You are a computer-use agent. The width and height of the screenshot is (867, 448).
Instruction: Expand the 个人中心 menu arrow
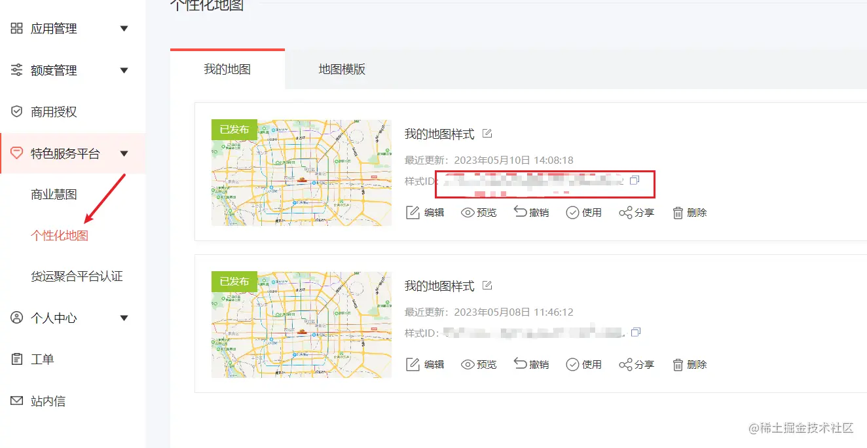point(124,318)
